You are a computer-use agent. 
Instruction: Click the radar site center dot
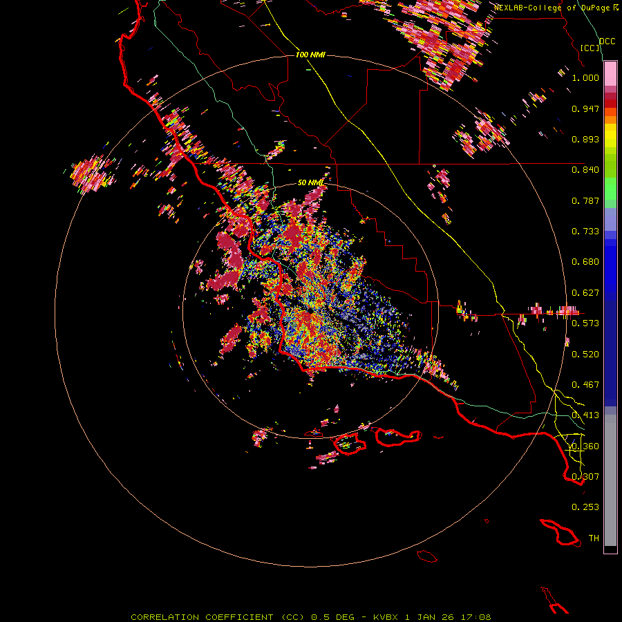tap(310, 312)
